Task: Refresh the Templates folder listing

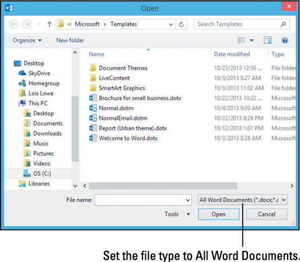Action: point(181,24)
